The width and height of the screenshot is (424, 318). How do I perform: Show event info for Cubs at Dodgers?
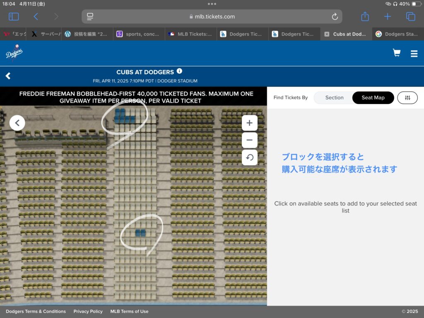coord(179,71)
